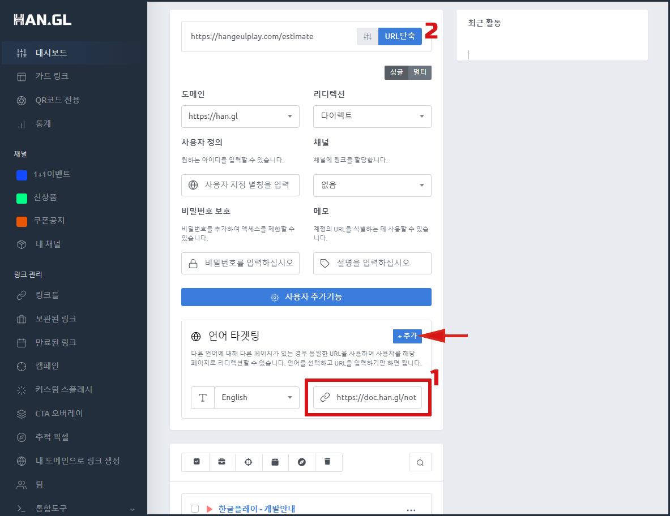Screen dimensions: 670x516
Task: Click the URL input field with hangeulplay.com
Action: click(x=269, y=37)
